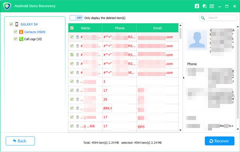Click the trash icon in first row
Image resolution: width=240 pixels, height=152 pixels.
click(78, 37)
